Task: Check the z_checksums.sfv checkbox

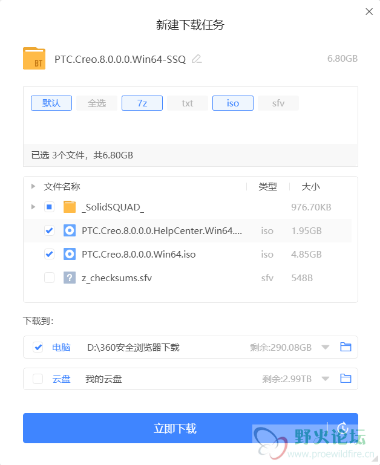Action: pos(49,278)
